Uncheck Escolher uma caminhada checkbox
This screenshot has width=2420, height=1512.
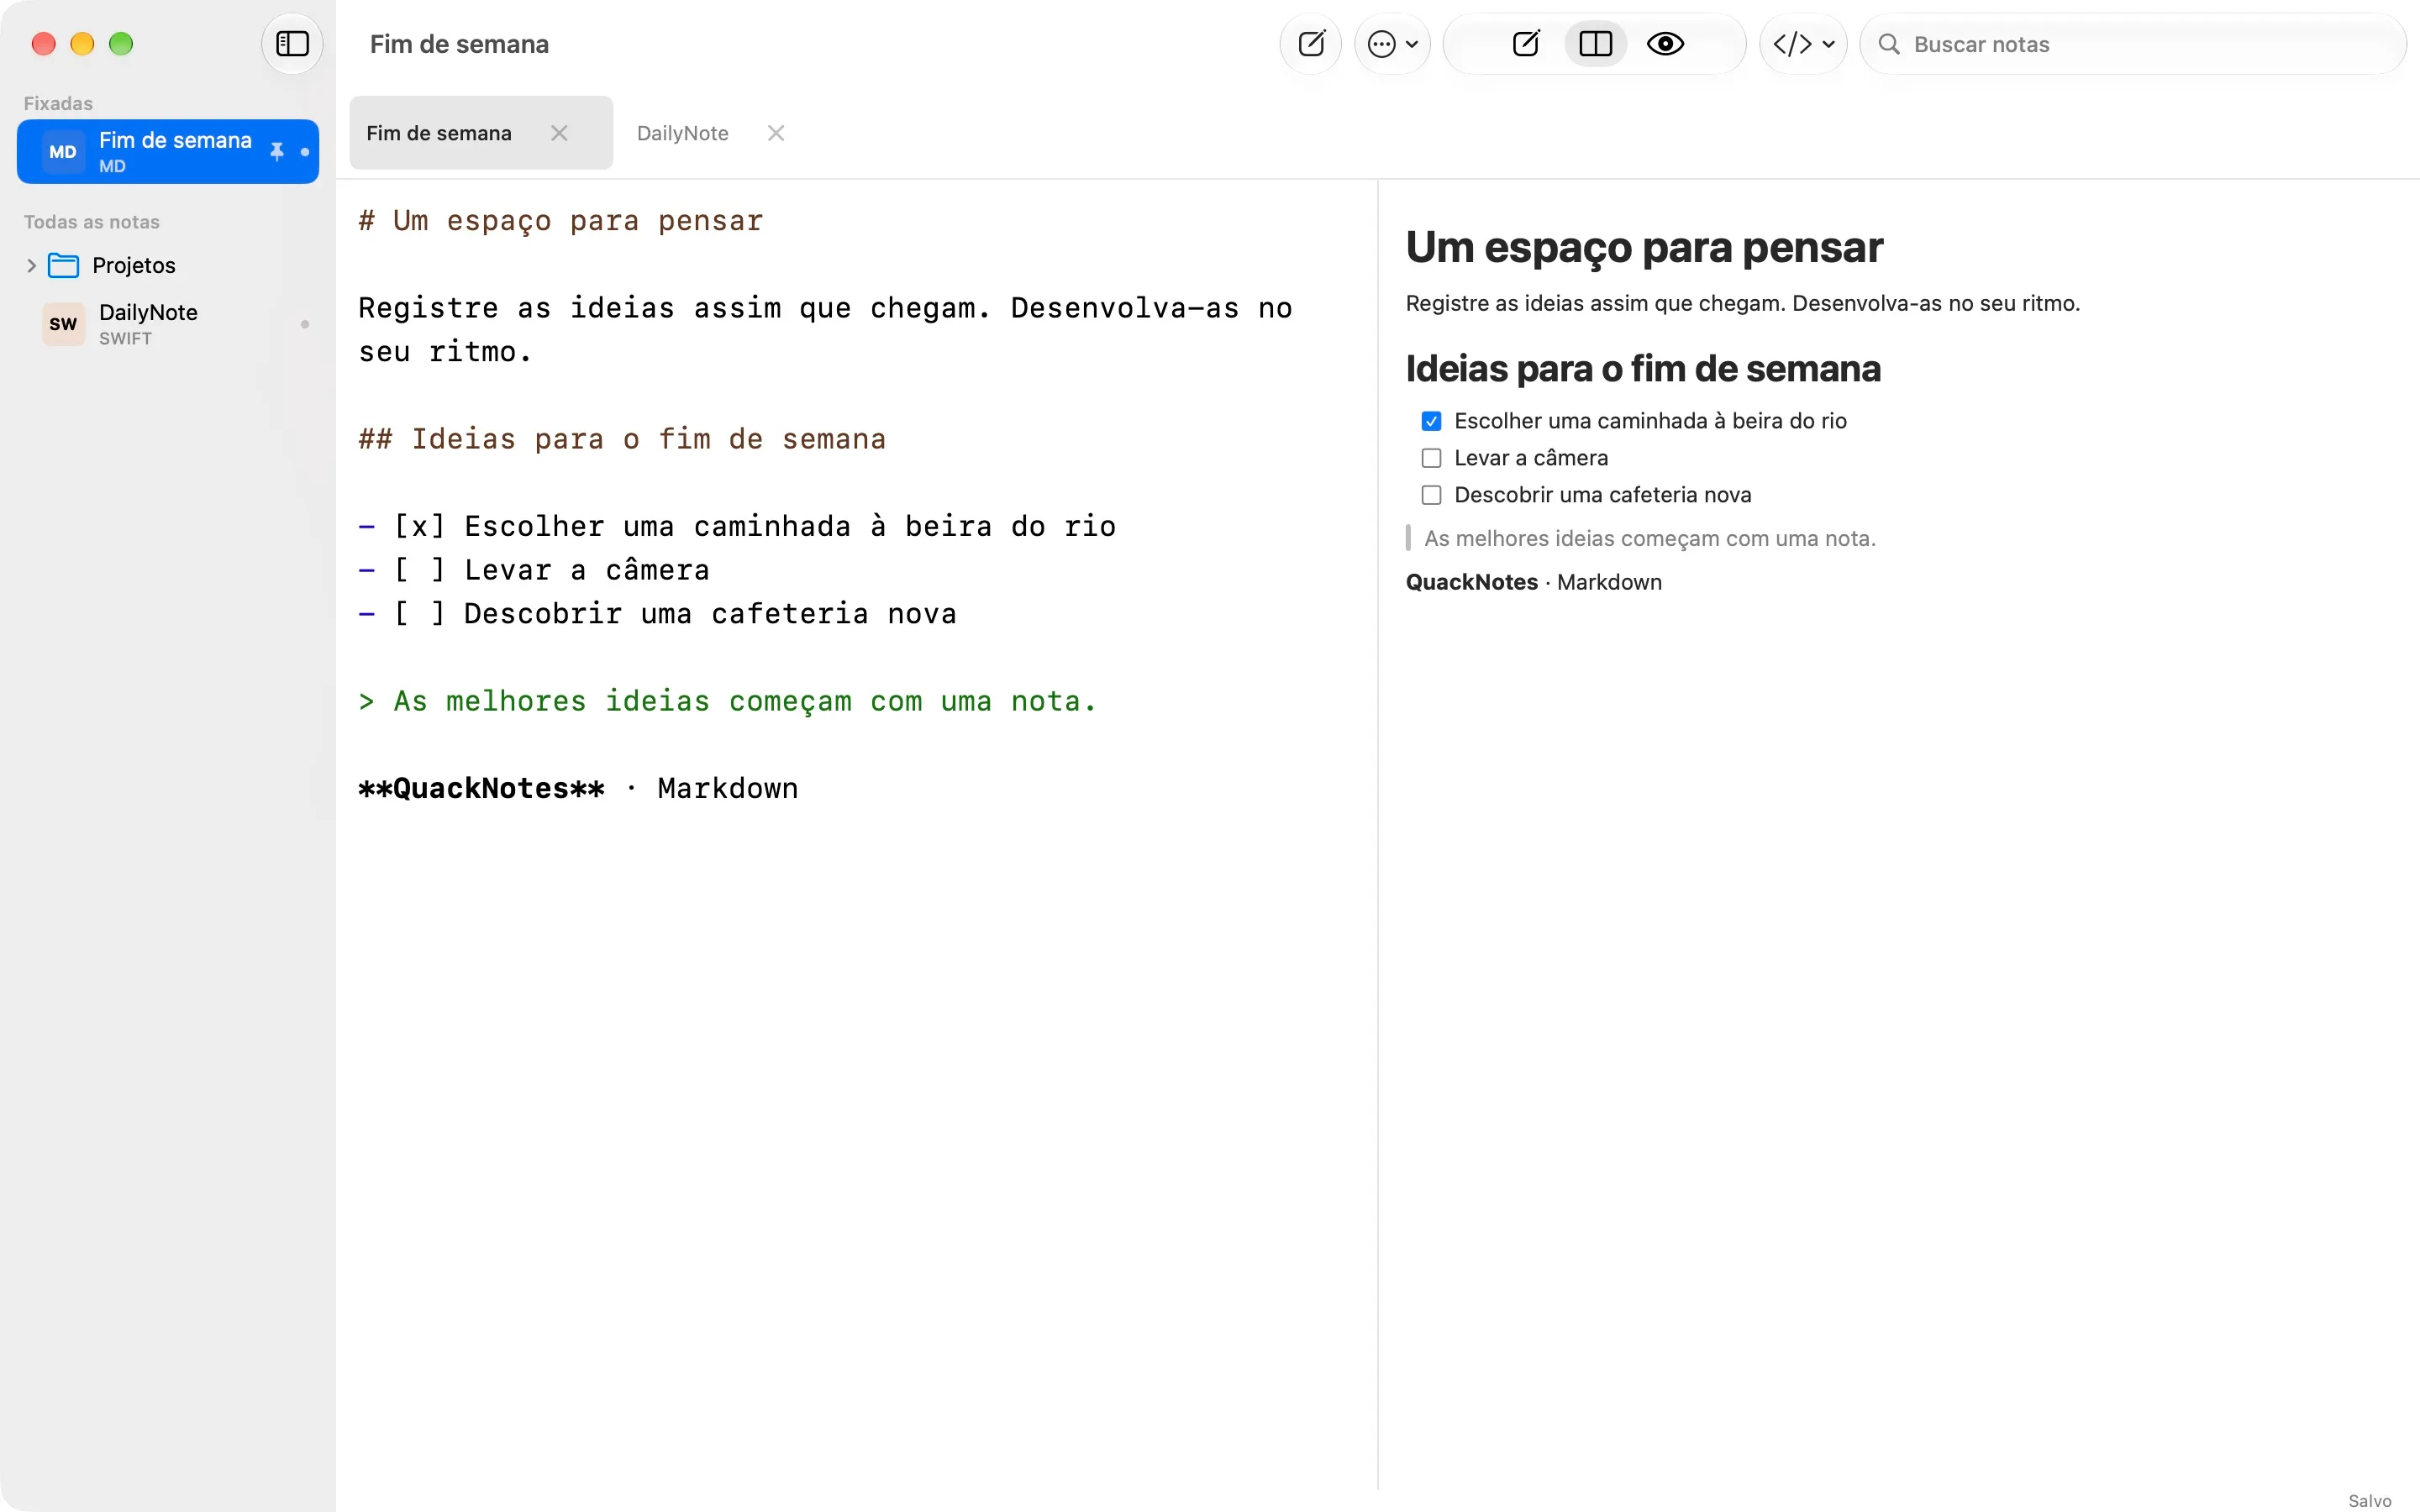click(x=1431, y=421)
